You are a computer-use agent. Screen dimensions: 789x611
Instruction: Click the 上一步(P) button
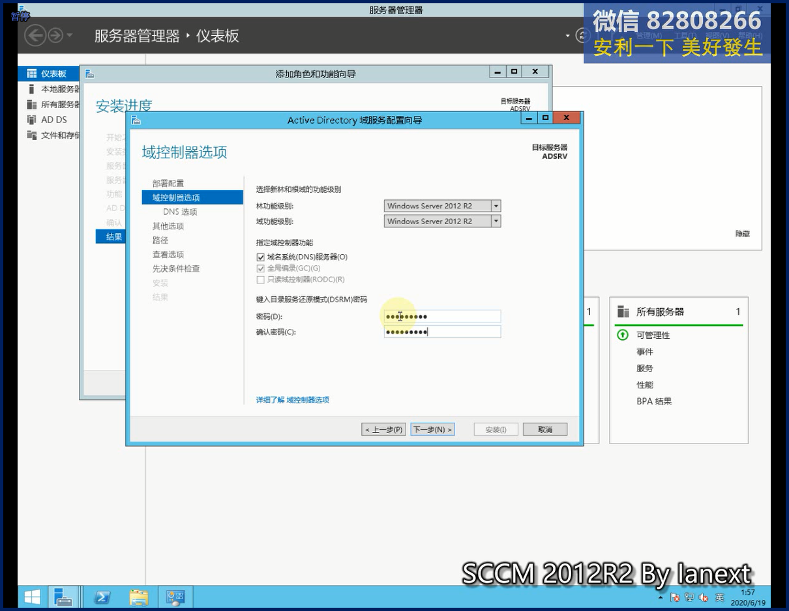[x=383, y=429]
